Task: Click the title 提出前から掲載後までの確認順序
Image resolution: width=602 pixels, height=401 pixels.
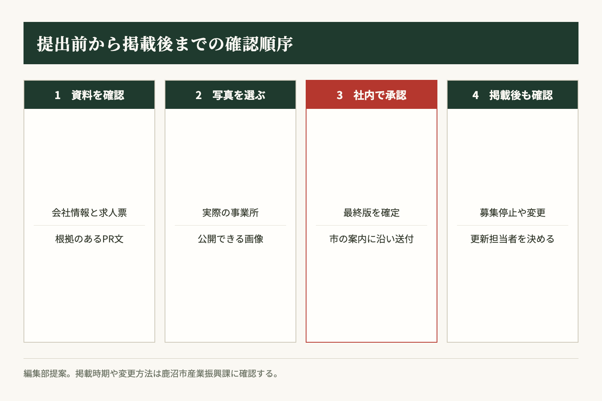Action: 165,44
